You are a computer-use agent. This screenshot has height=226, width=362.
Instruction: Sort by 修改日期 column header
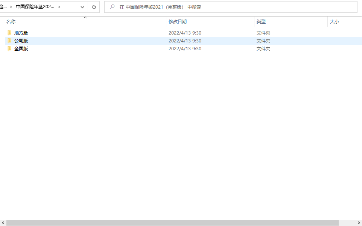point(178,22)
